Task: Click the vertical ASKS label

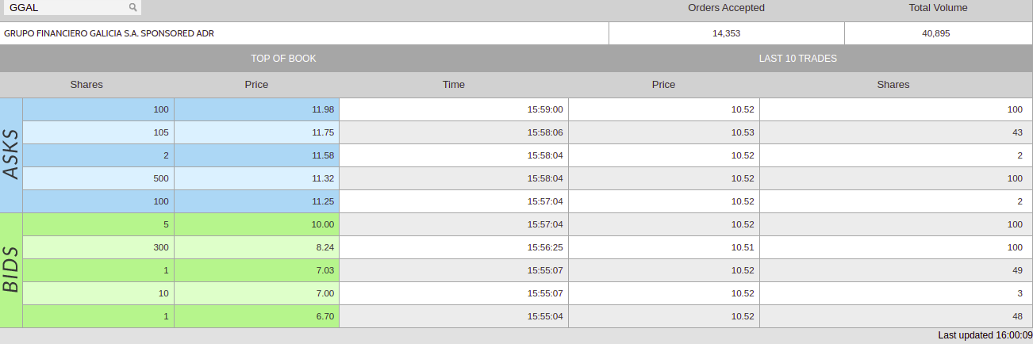Action: click(11, 155)
